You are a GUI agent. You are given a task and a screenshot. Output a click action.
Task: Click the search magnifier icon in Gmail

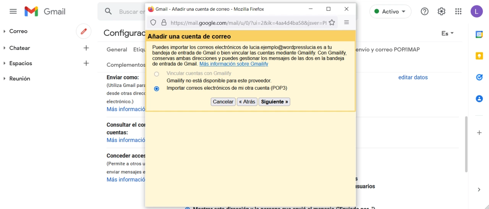[x=108, y=11]
